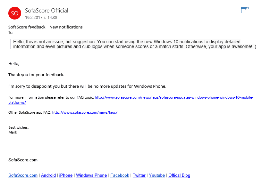Click the email subject line
Image resolution: width=262 pixels, height=187 pixels.
click(46, 27)
